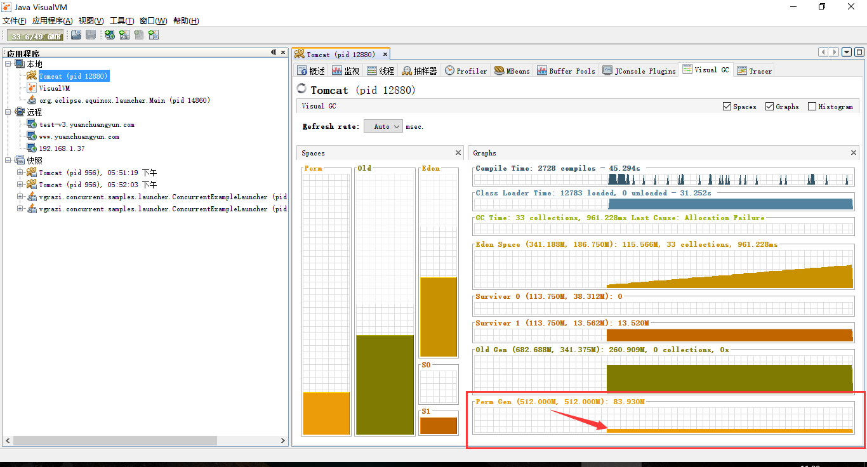Screen dimensions: 867x467
Task: Enable the Histogram checkbox
Action: coord(812,107)
